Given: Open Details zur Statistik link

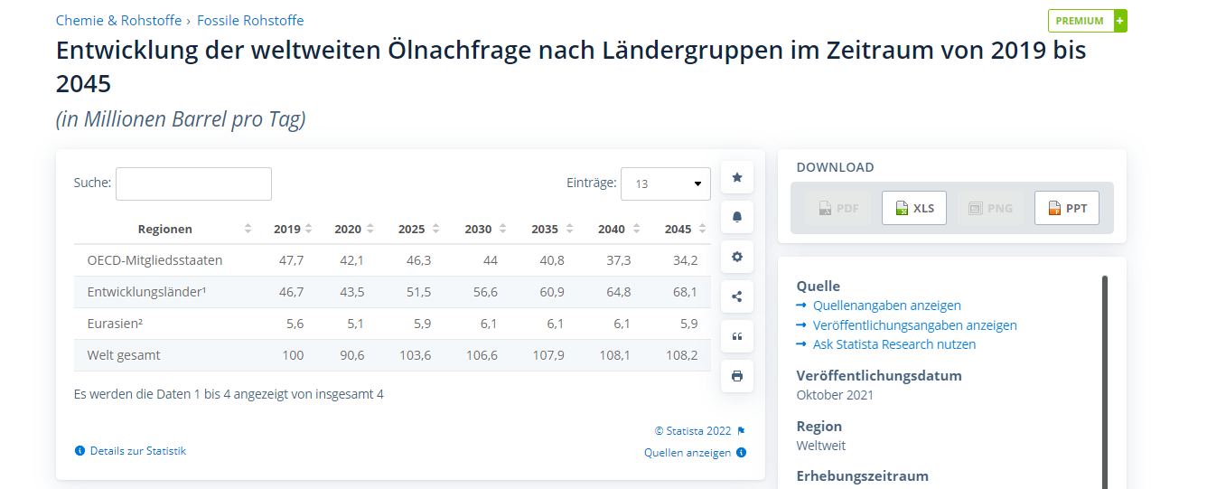Looking at the screenshot, I should [138, 450].
